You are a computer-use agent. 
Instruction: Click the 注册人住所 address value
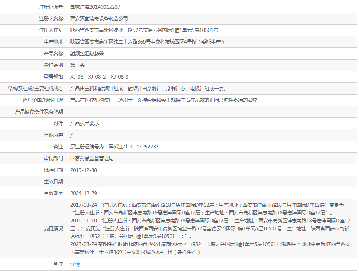pyautogui.click(x=144, y=30)
